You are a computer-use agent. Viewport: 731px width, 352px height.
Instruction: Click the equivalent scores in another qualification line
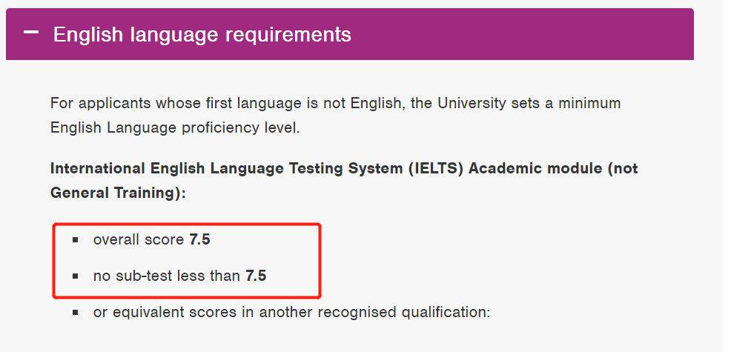tap(291, 312)
